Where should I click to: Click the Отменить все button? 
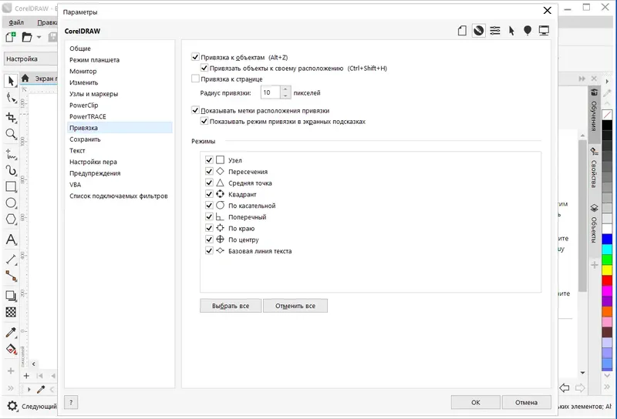295,306
